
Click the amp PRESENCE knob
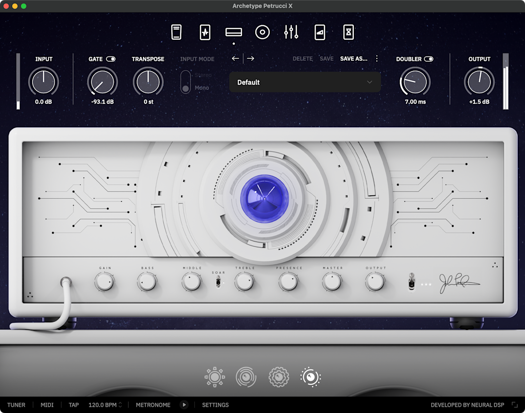(289, 282)
